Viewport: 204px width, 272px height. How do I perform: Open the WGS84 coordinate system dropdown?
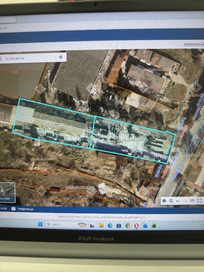[x=194, y=44]
